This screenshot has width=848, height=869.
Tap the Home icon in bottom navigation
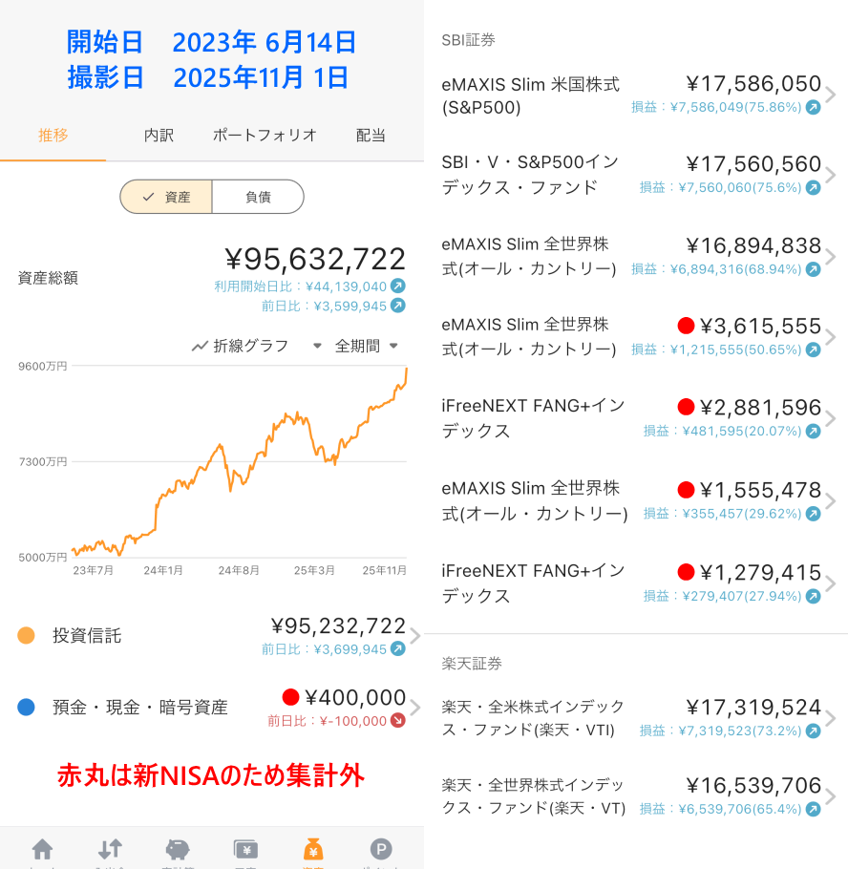(x=42, y=849)
